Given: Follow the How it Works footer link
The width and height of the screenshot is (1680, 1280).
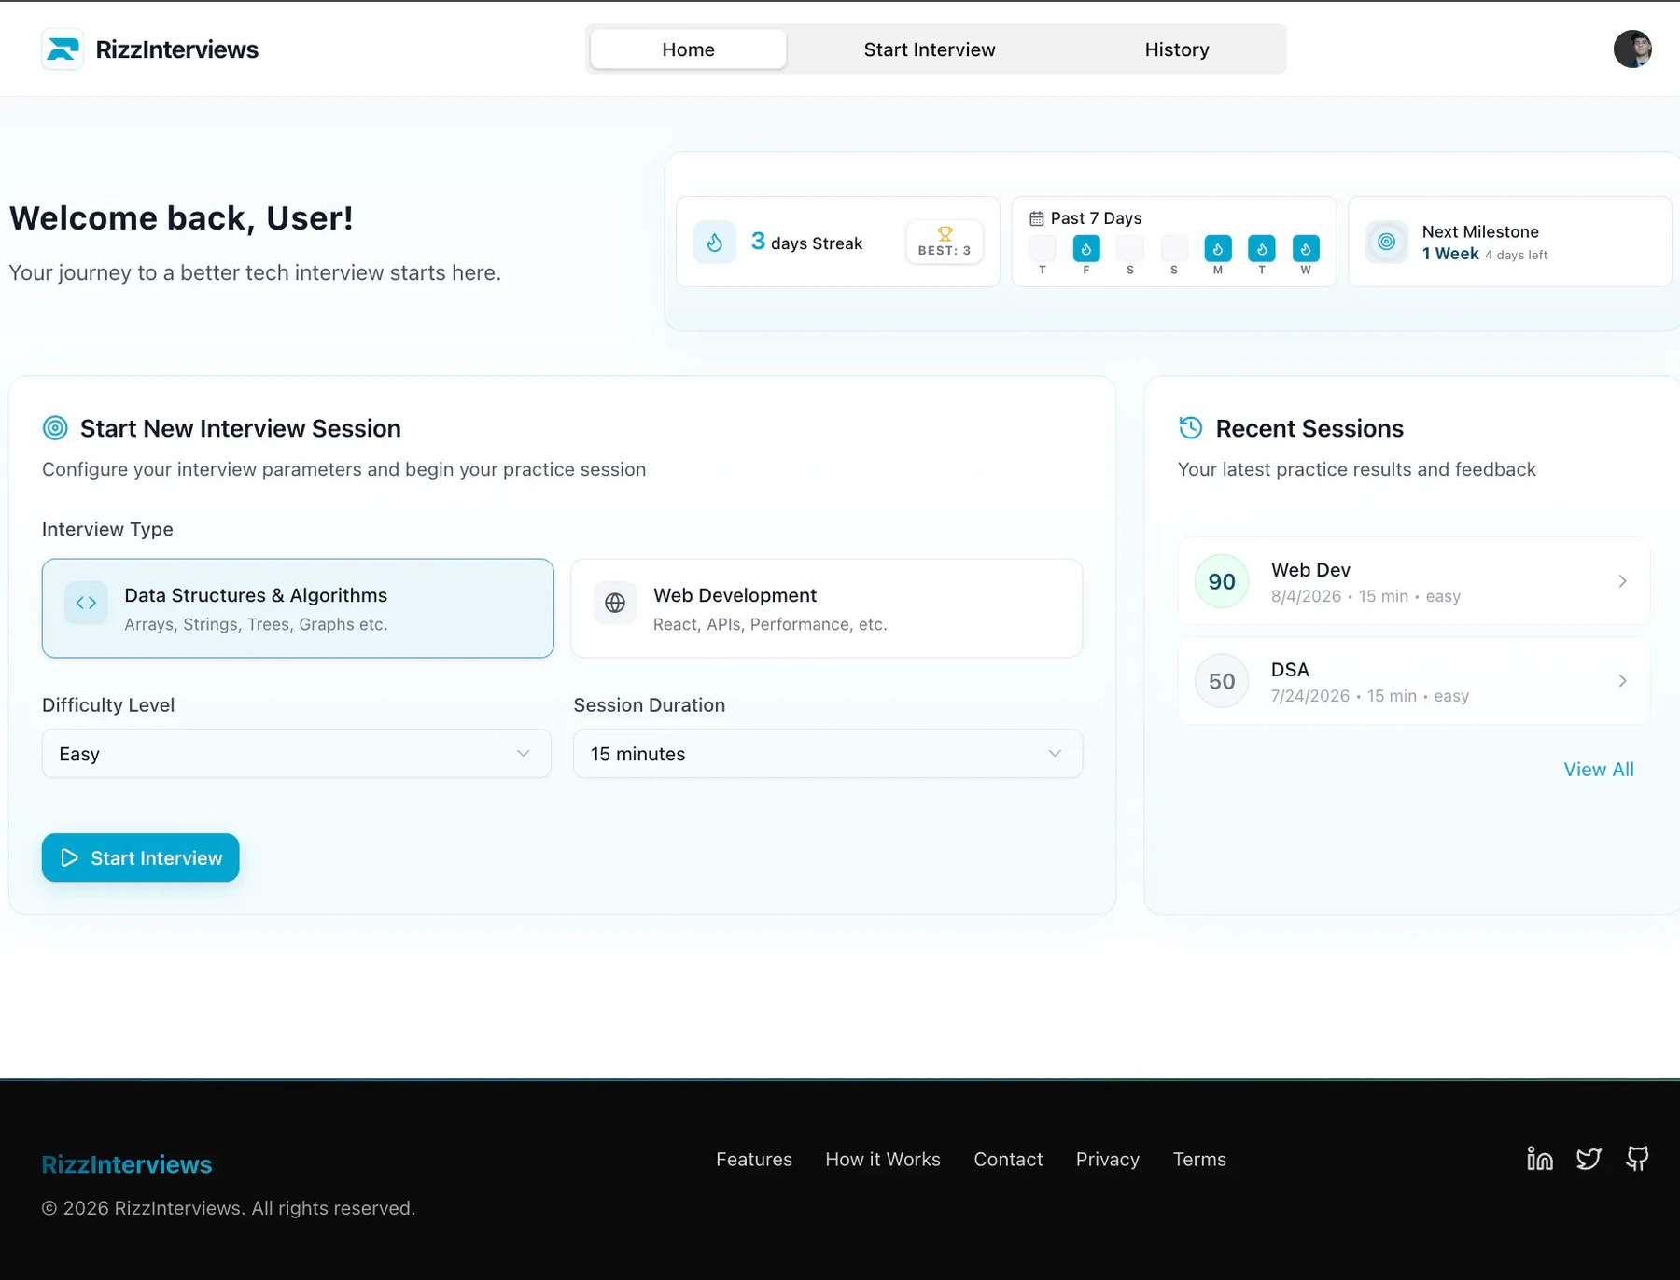Looking at the screenshot, I should point(883,1159).
